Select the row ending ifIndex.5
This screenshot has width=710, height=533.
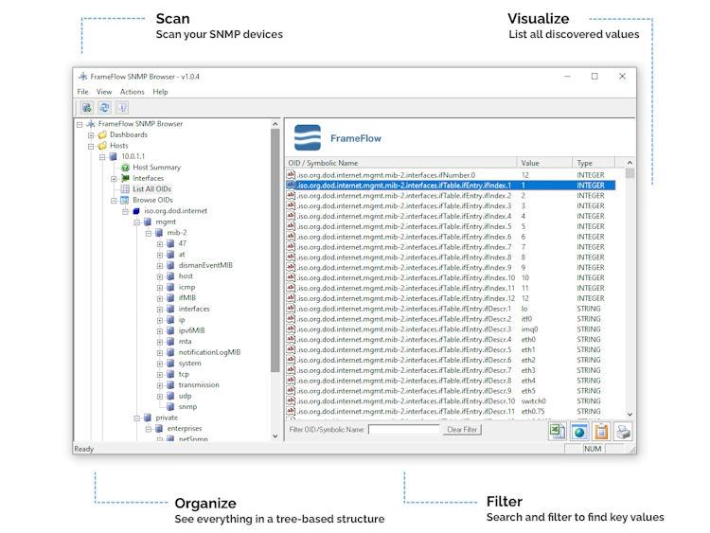(x=450, y=226)
